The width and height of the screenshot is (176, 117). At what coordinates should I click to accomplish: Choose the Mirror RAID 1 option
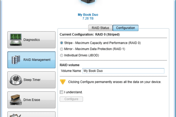(x=61, y=49)
